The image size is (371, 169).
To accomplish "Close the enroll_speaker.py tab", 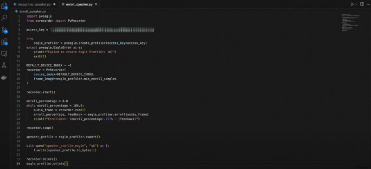I will point(96,4).
